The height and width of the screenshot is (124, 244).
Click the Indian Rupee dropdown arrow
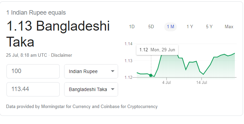(113, 71)
